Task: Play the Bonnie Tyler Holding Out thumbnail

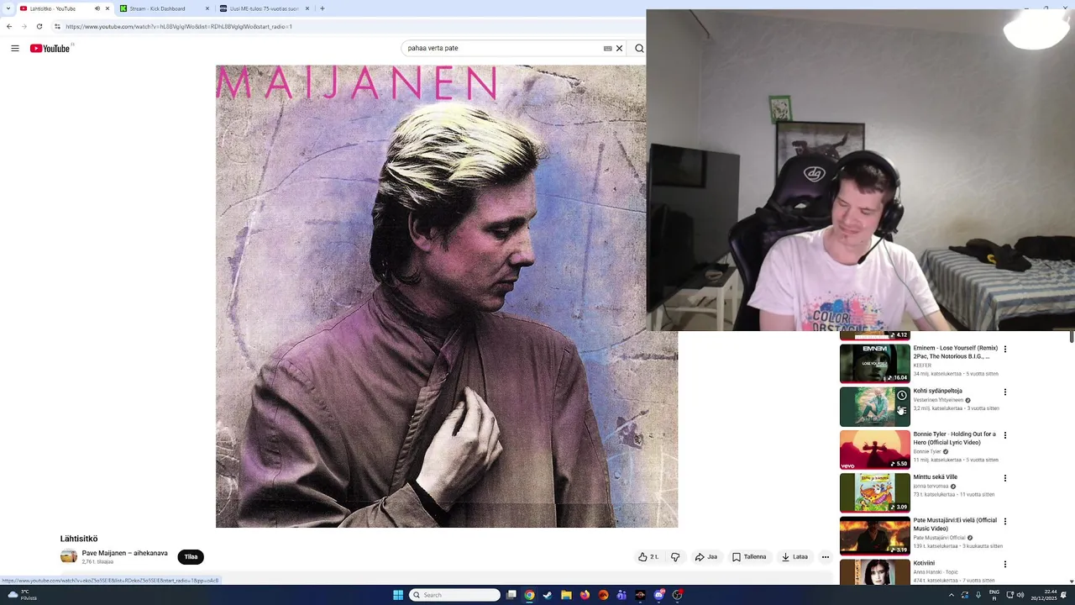Action: (874, 450)
